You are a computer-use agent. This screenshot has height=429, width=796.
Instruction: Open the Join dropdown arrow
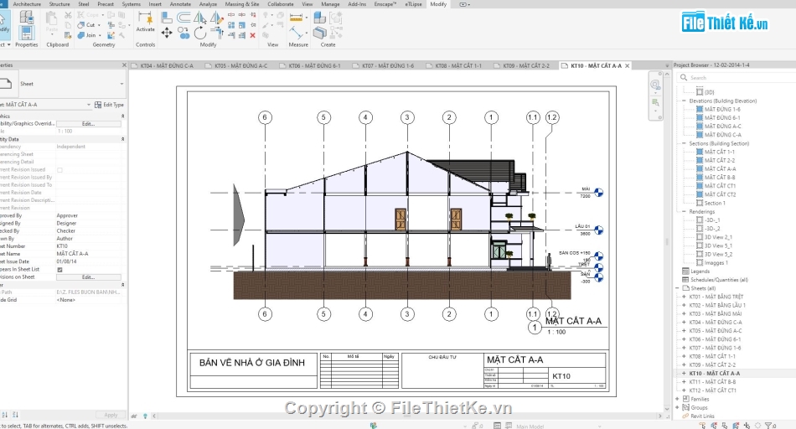pos(100,35)
